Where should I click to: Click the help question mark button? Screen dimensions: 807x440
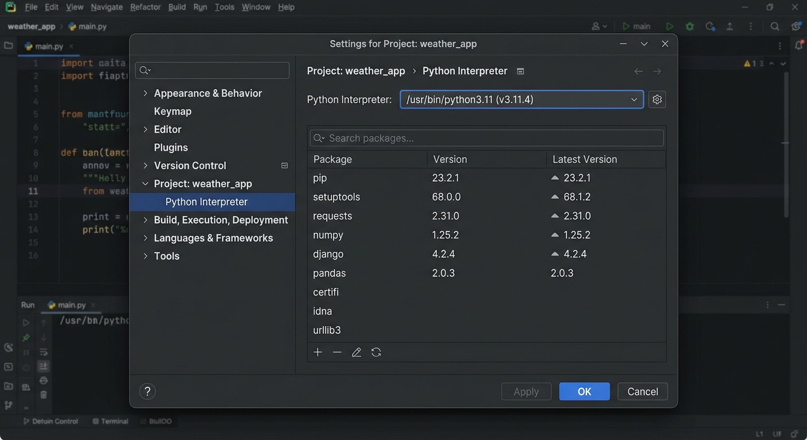(147, 391)
